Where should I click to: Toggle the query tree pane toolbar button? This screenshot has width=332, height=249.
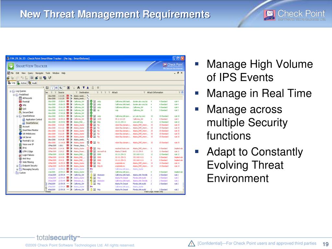(31, 78)
